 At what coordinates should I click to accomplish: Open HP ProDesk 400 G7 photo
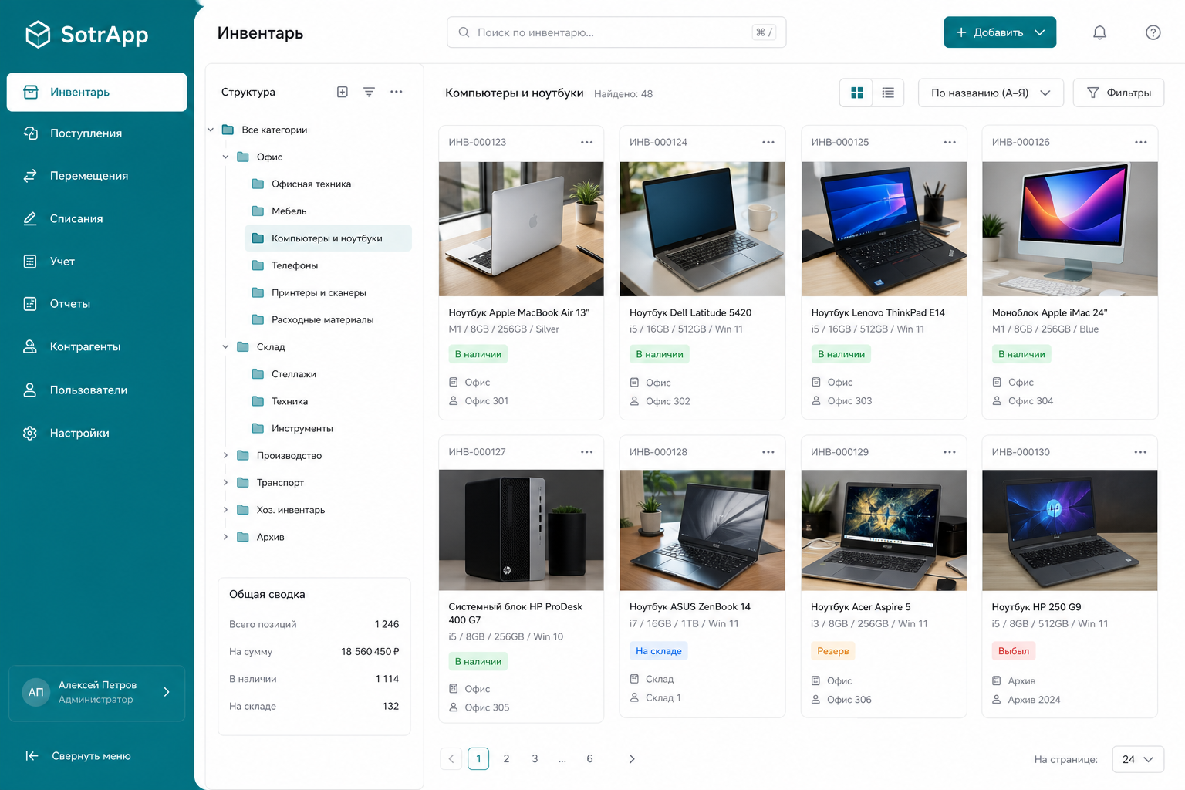pyautogui.click(x=522, y=530)
